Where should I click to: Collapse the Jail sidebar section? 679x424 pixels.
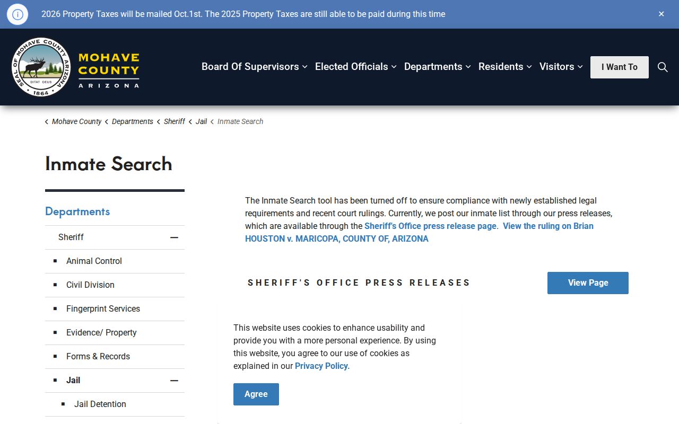point(174,381)
